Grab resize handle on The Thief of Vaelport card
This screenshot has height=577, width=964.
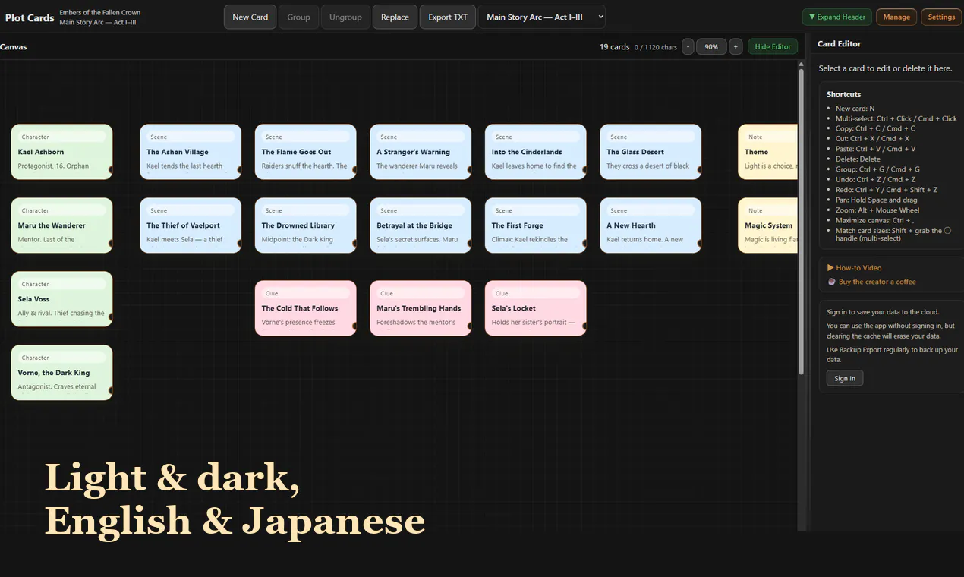240,244
